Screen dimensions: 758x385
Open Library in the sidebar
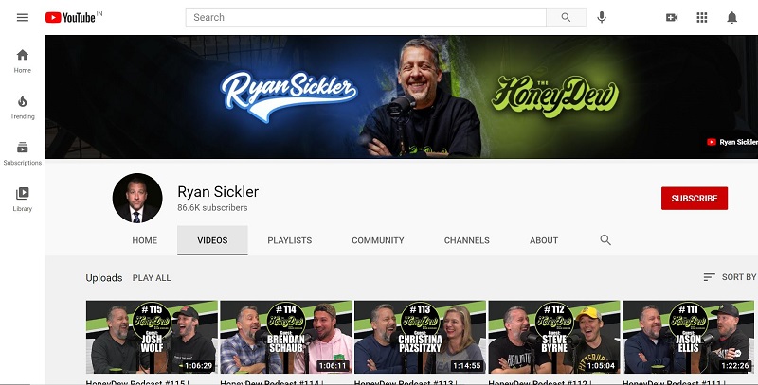coord(22,200)
